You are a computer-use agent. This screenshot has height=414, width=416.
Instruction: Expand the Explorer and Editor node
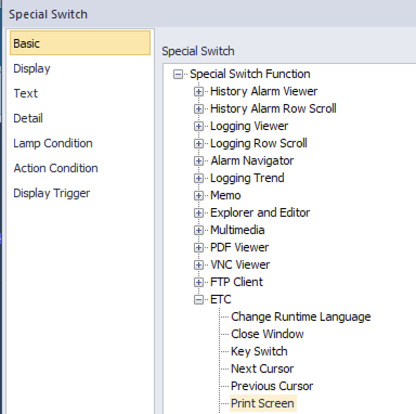coord(198,213)
